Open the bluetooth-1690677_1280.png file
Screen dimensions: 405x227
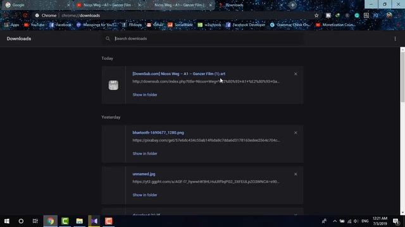pos(158,133)
